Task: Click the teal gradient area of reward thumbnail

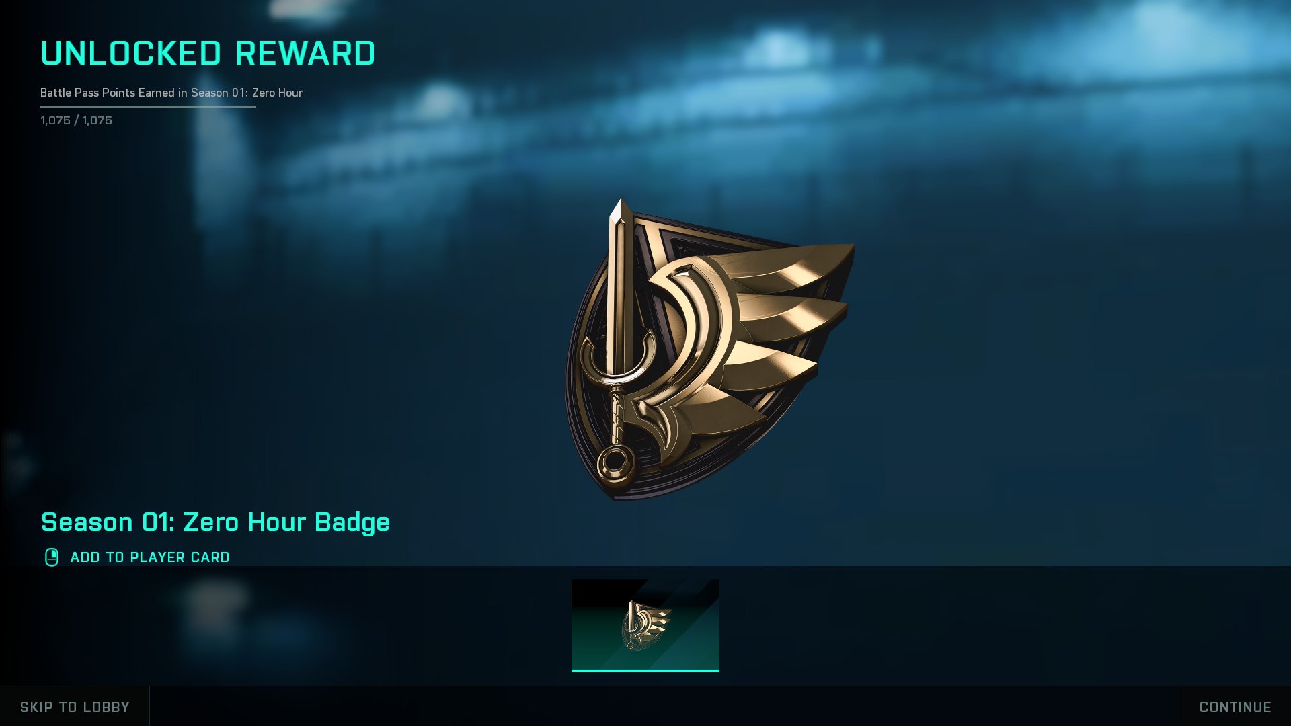Action: pyautogui.click(x=693, y=645)
